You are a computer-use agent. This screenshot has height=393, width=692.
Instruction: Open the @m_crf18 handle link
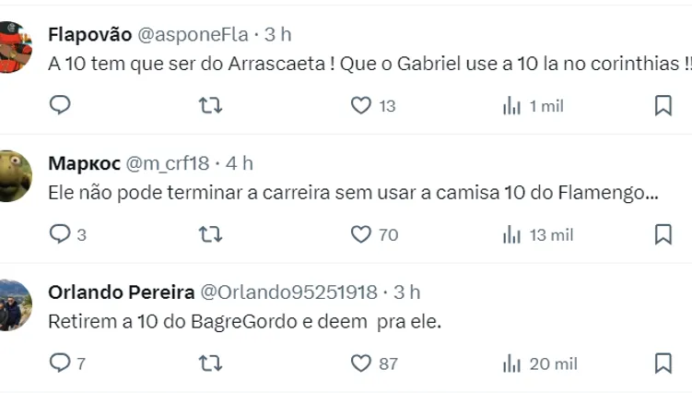pyautogui.click(x=167, y=163)
